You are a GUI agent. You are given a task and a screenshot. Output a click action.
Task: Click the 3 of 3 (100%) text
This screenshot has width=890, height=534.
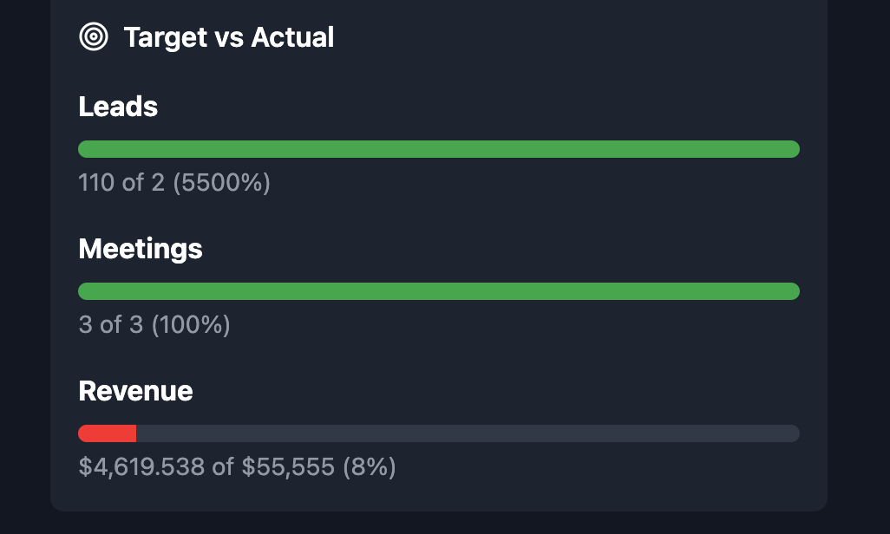point(154,324)
